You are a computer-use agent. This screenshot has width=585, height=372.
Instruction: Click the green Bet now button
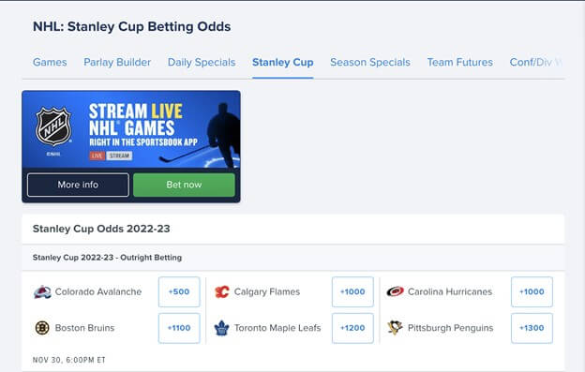coord(184,185)
